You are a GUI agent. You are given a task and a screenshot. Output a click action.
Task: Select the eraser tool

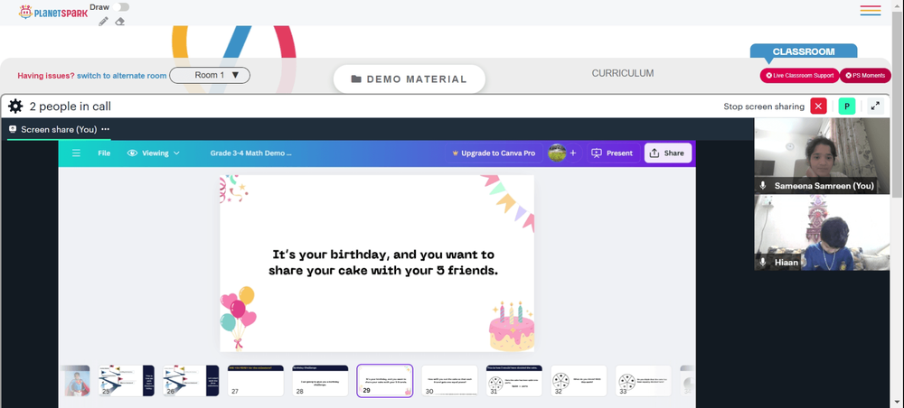[x=120, y=22]
